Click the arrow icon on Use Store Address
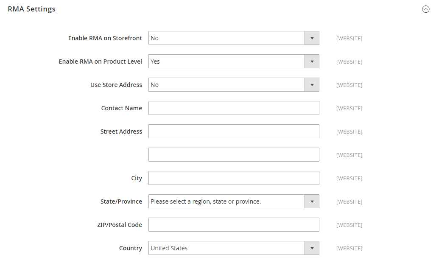The height and width of the screenshot is (263, 436). (x=312, y=84)
